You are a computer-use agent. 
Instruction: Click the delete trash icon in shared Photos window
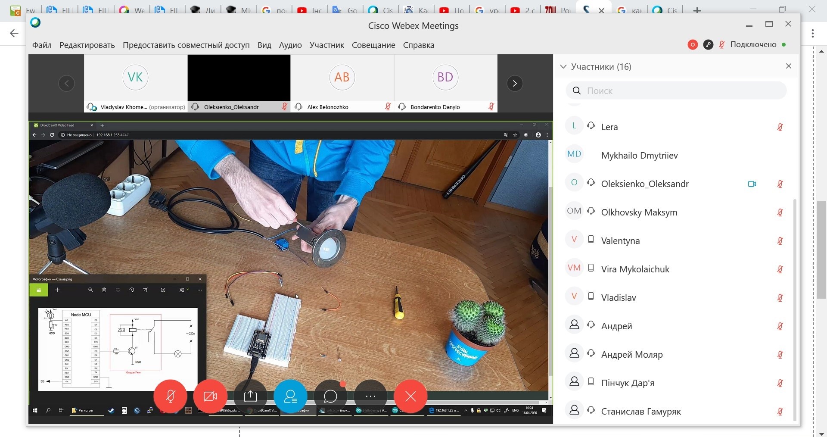point(104,290)
